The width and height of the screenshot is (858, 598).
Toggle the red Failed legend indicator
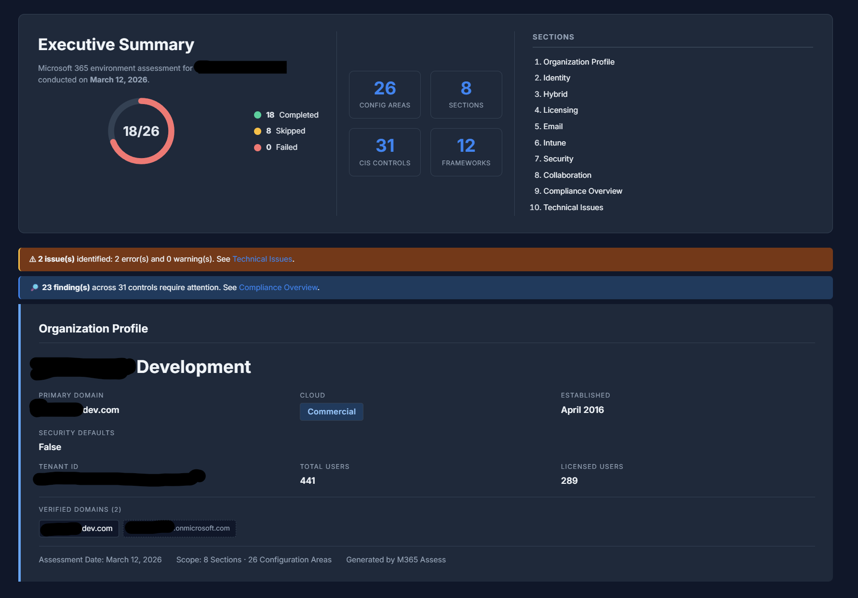(x=257, y=147)
